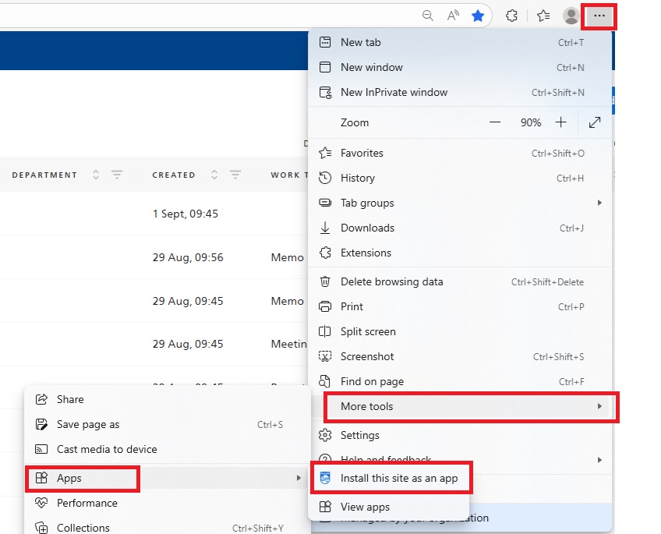Image resolution: width=661 pixels, height=534 pixels.
Task: Click the CREATED column header
Action: 174,175
